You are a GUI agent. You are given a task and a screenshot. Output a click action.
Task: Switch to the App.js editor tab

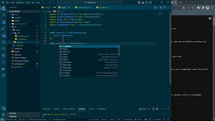coord(64,7)
